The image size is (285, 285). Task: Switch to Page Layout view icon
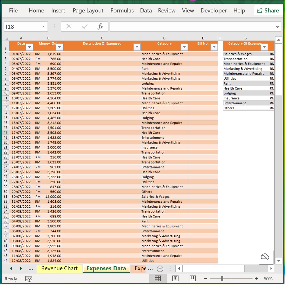point(175,279)
